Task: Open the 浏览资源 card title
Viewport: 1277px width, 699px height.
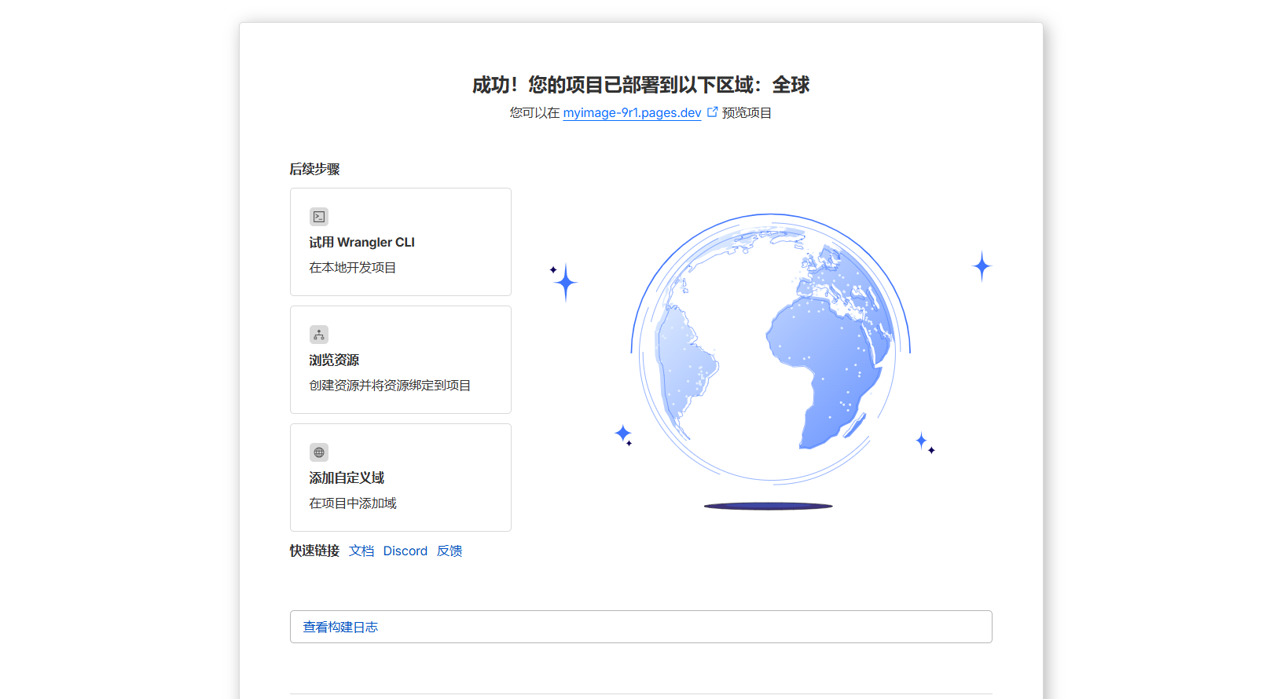Action: [334, 360]
